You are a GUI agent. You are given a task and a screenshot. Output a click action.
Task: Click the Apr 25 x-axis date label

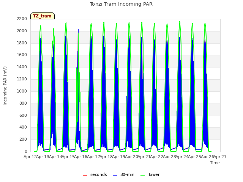click(195, 157)
